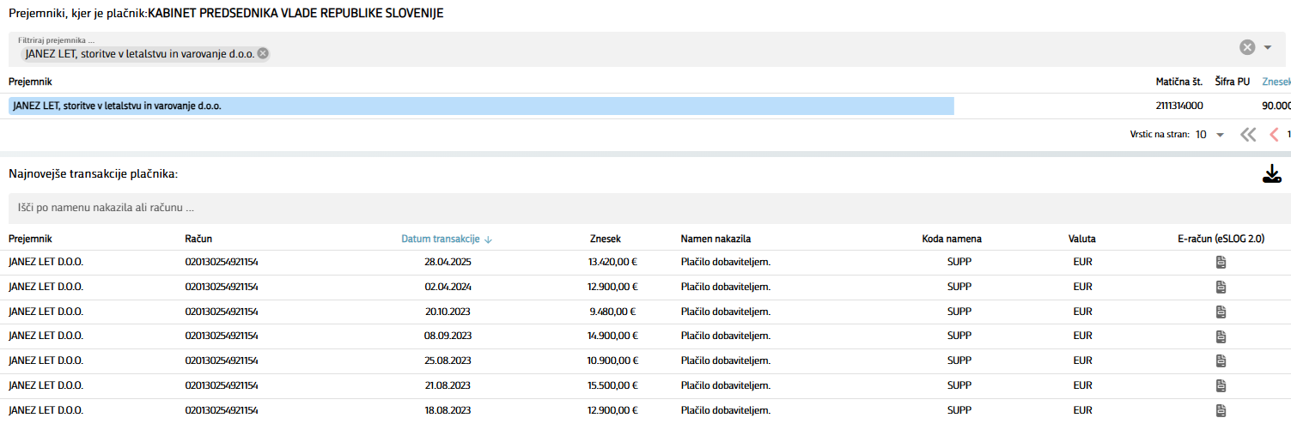
Task: Select Matična št. value 2111314000
Action: [x=1179, y=106]
